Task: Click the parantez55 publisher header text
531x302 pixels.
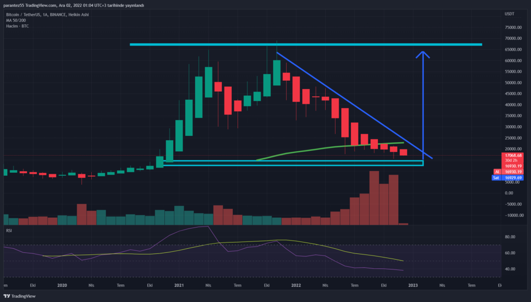Action: click(x=73, y=5)
